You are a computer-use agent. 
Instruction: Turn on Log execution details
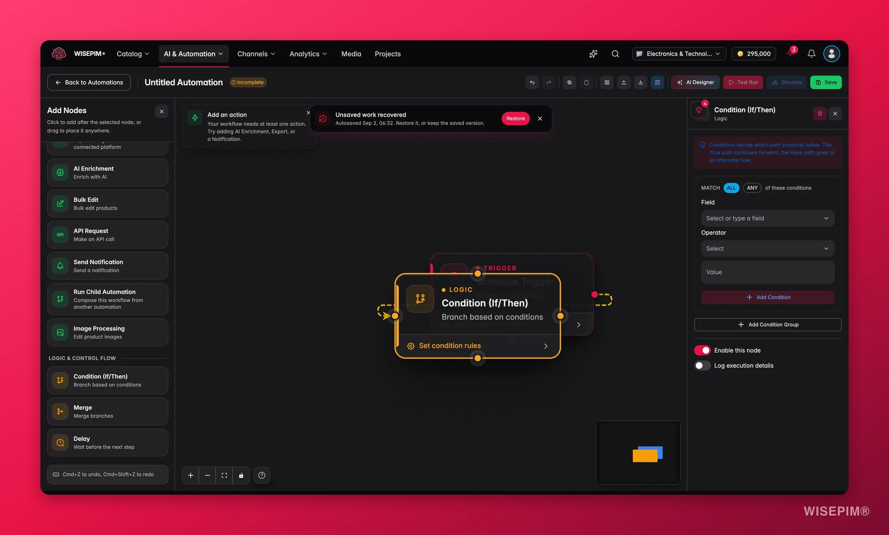702,365
